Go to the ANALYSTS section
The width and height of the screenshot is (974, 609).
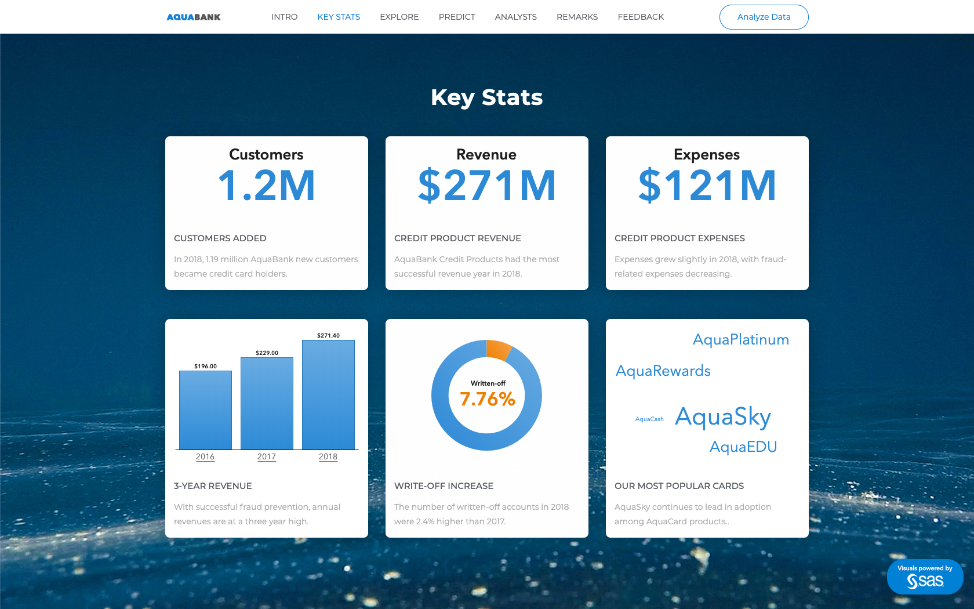click(515, 17)
